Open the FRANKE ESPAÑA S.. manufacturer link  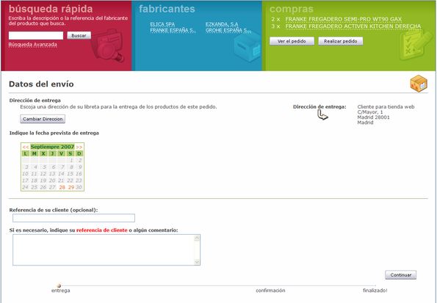(x=173, y=30)
